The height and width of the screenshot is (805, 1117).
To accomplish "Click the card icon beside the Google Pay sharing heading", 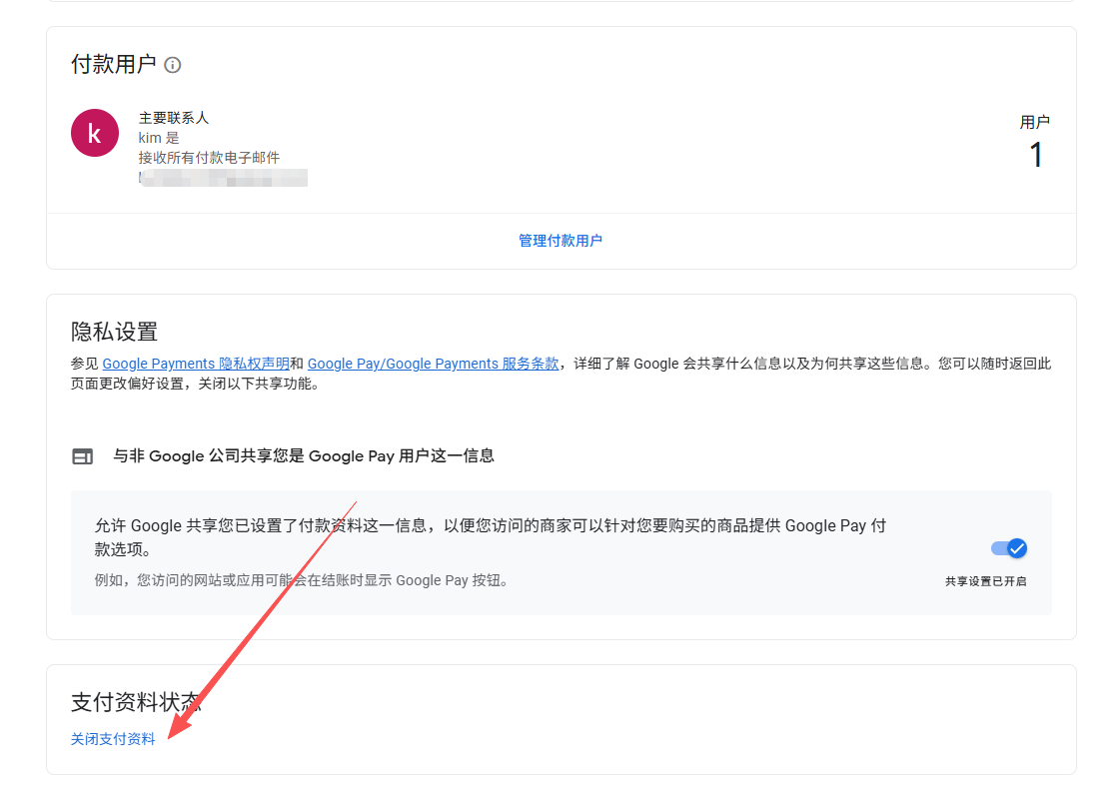I will click(82, 456).
